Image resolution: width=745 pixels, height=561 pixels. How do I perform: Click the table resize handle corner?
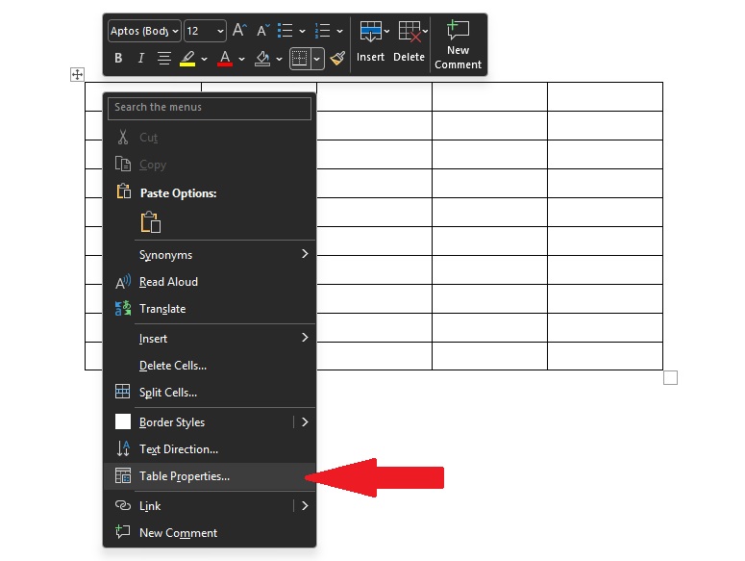coord(670,377)
